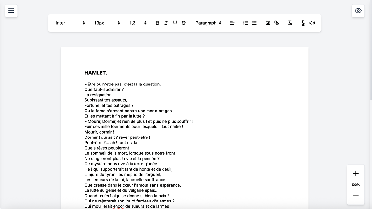372x209 pixels.
Task: Toggle italic formatting
Action: pyautogui.click(x=166, y=23)
